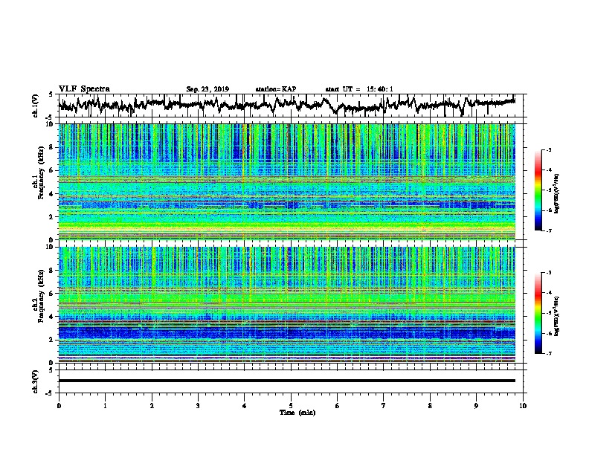Click the -6 value on the ch.2 colorbar

pyautogui.click(x=548, y=333)
